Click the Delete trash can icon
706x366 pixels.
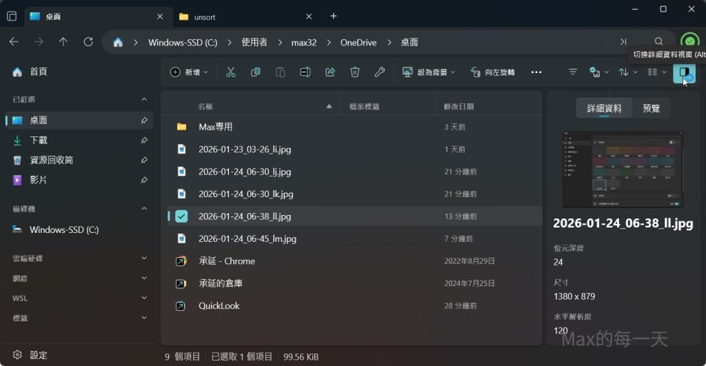tap(354, 72)
